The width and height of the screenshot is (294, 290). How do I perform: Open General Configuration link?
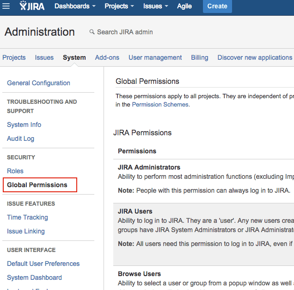(39, 83)
